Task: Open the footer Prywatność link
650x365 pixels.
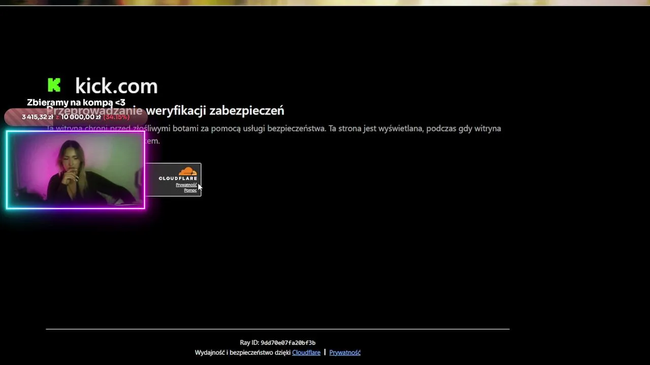Action: coord(345,352)
